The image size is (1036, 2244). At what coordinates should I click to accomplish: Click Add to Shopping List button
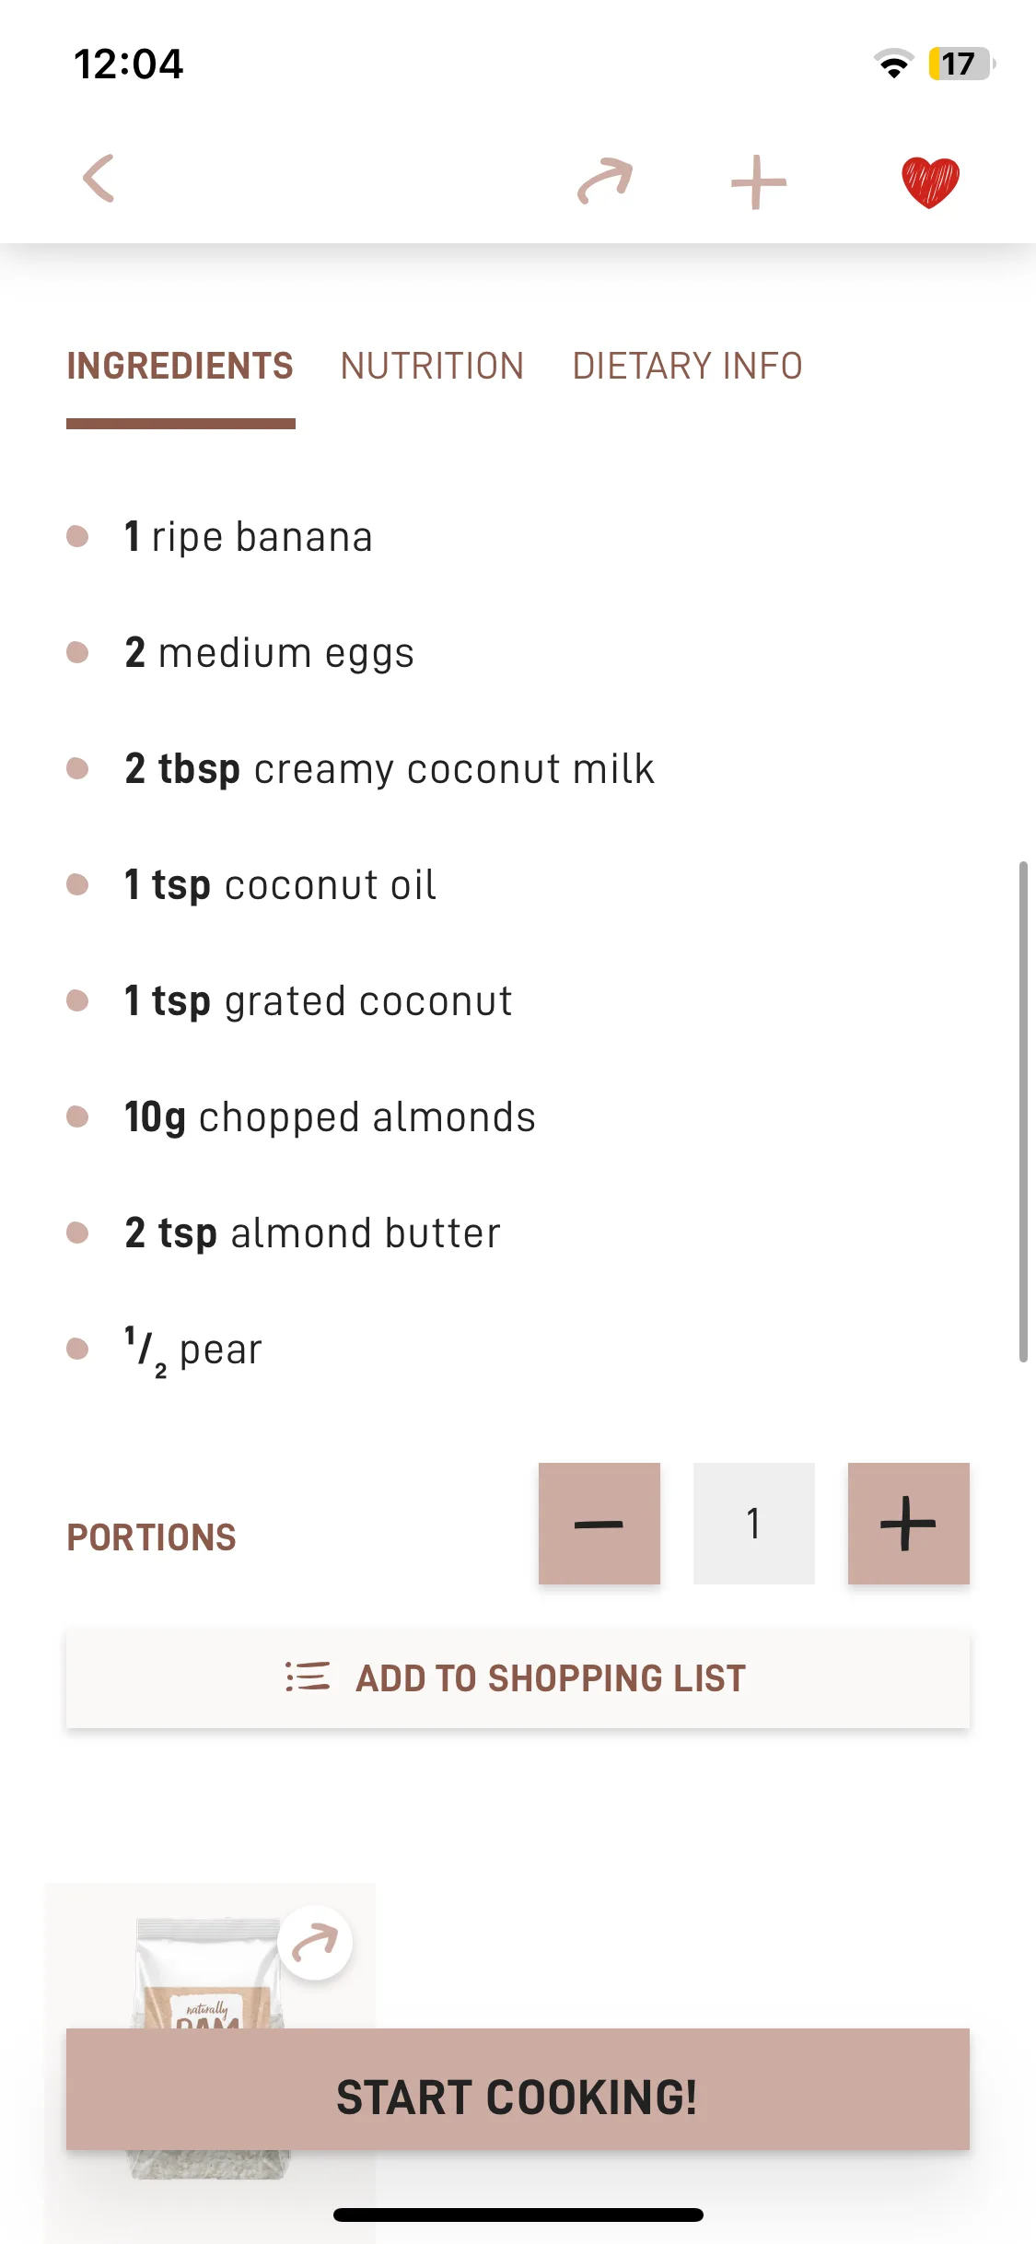coord(518,1678)
